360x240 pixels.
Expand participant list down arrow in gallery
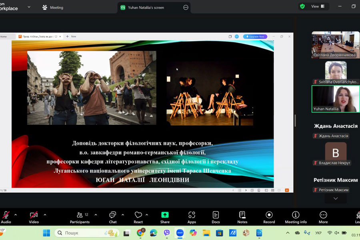335,198
